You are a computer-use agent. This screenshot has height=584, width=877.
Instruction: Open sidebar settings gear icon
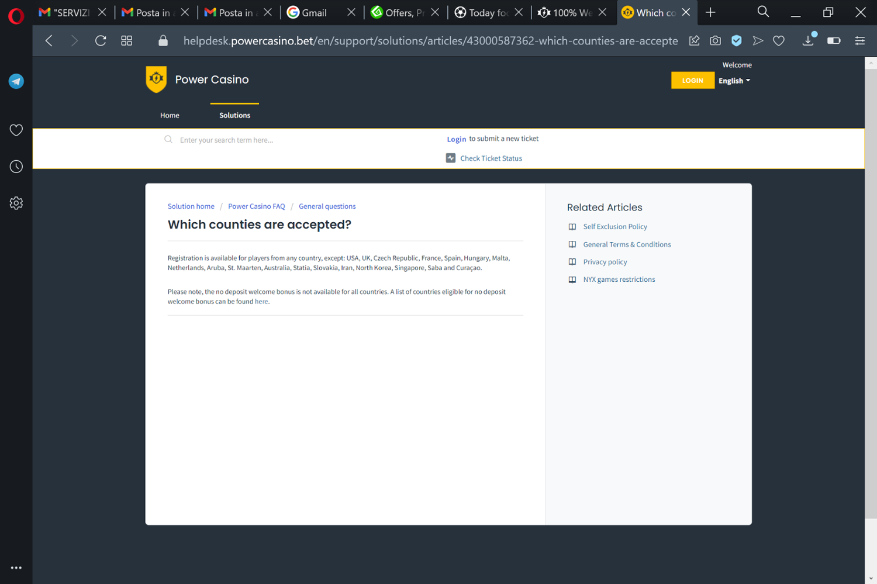tap(16, 203)
